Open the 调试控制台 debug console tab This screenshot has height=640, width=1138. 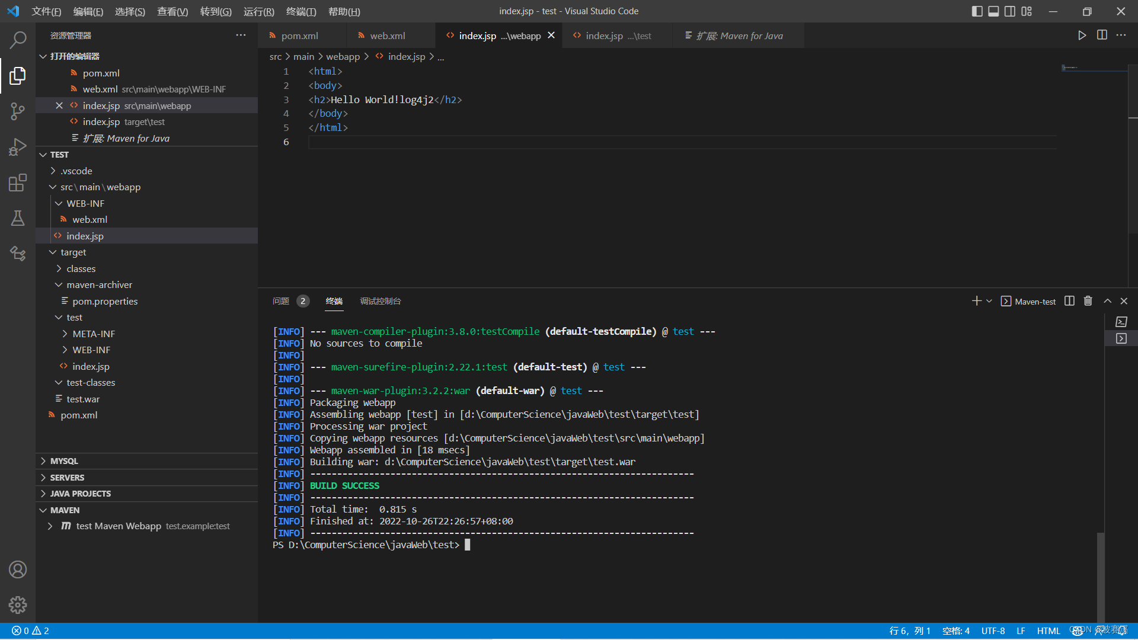pyautogui.click(x=381, y=301)
